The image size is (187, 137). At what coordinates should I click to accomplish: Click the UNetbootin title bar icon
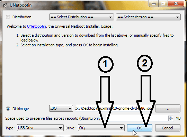[5, 5]
